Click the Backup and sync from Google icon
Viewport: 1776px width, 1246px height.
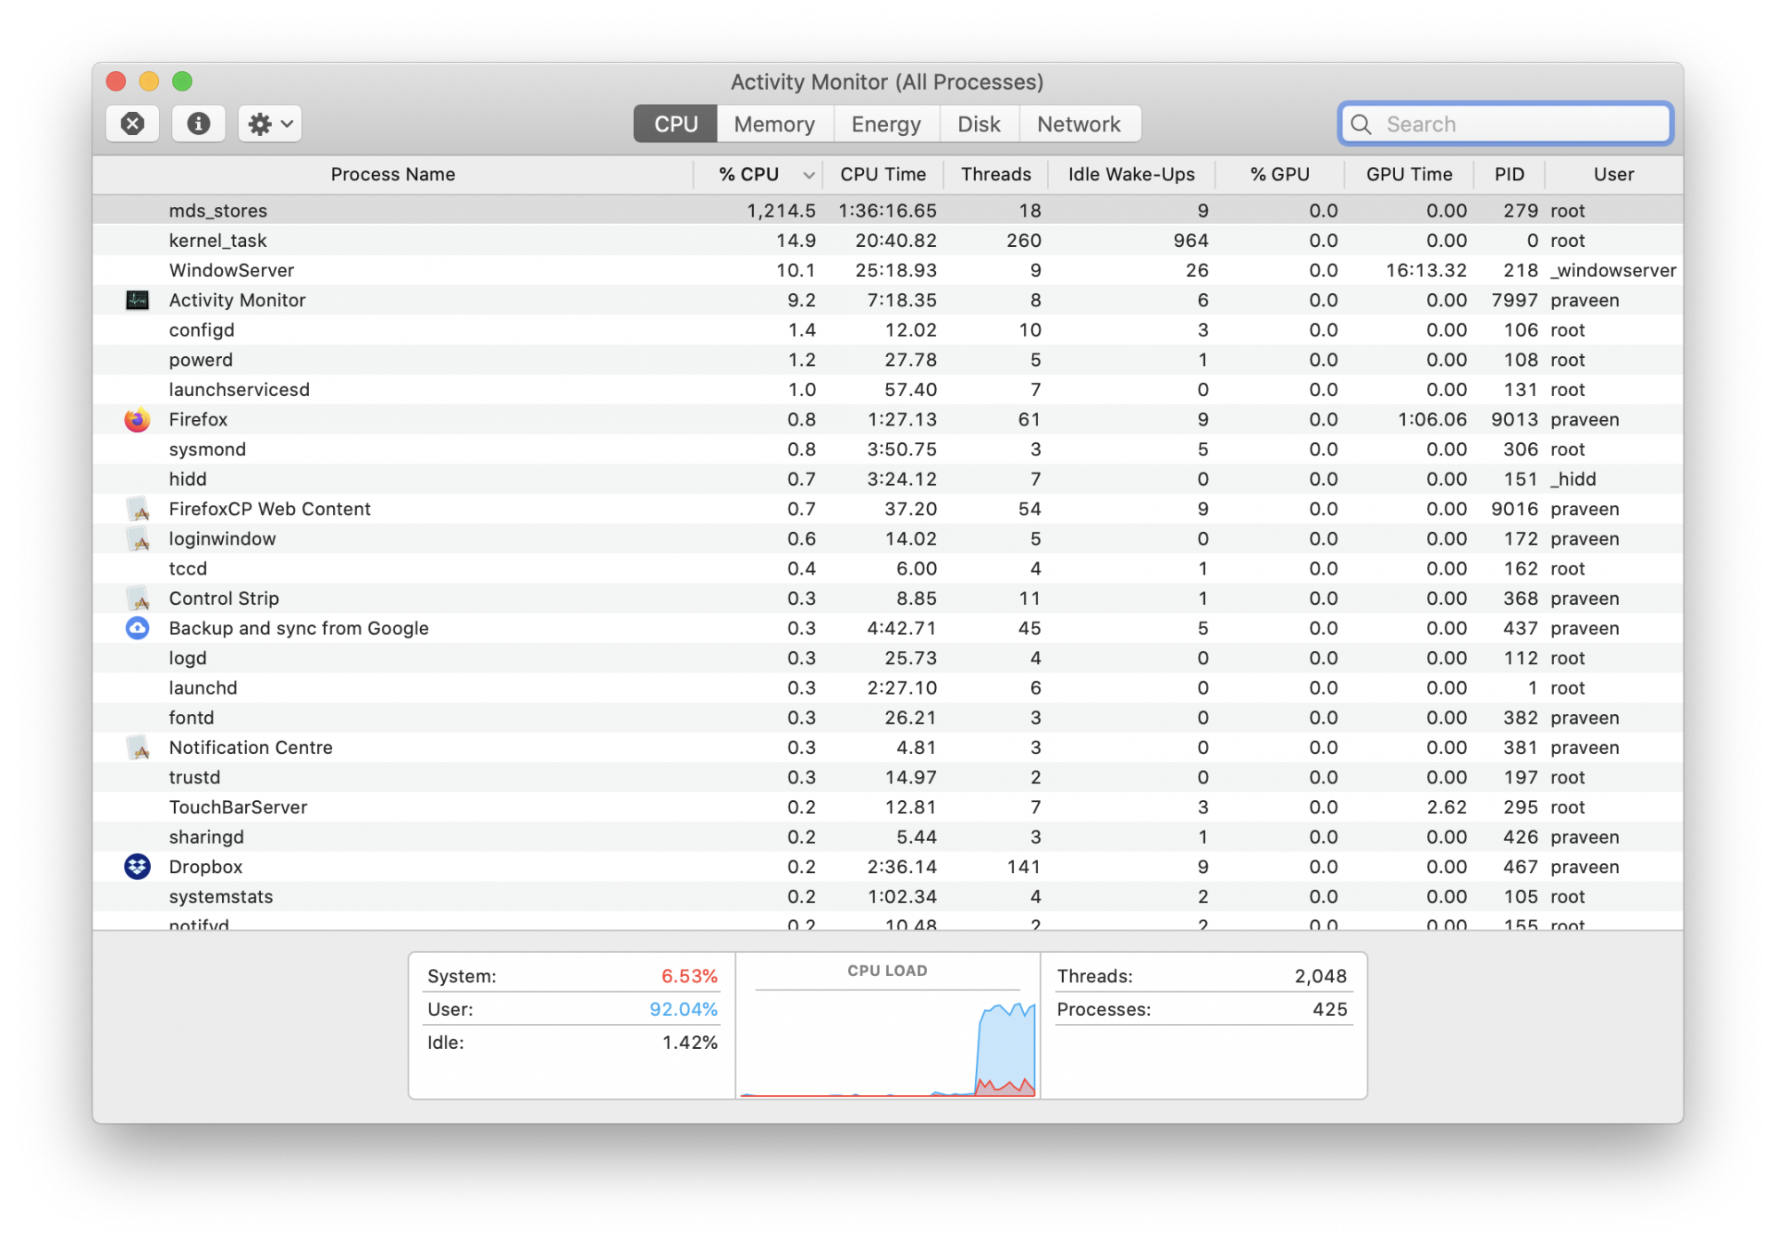(138, 628)
